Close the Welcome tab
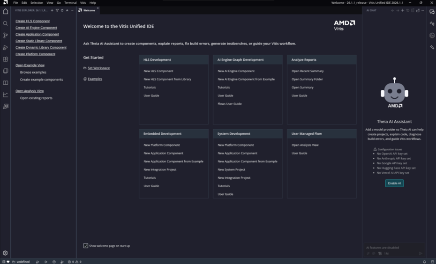Viewport: 436px width, 264px height. 98,8
